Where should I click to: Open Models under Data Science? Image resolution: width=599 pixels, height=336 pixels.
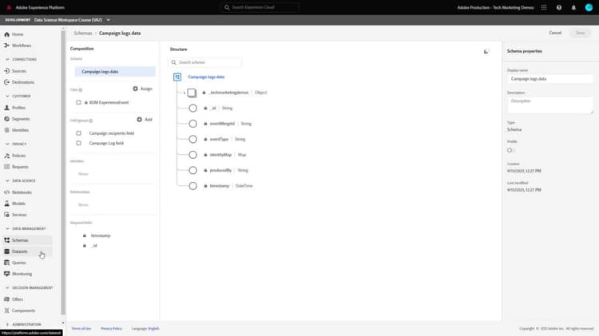click(18, 204)
